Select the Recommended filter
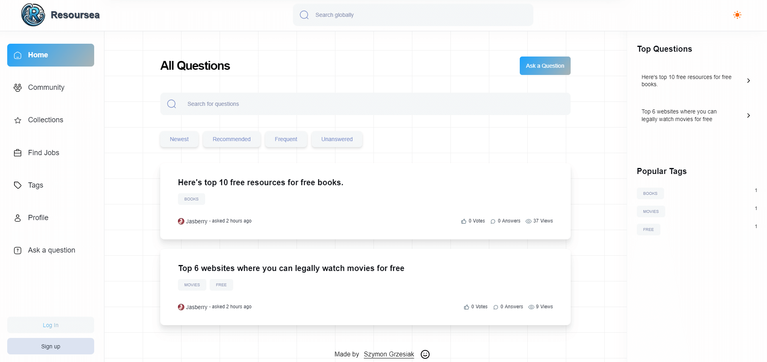Viewport: 767px width, 362px height. 232,139
